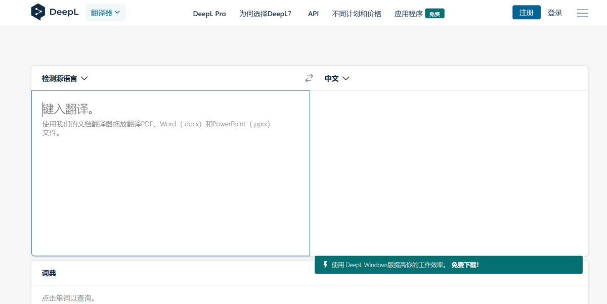Image resolution: width=607 pixels, height=304 pixels.
Task: Open 应用程序 menu item
Action: coord(409,14)
